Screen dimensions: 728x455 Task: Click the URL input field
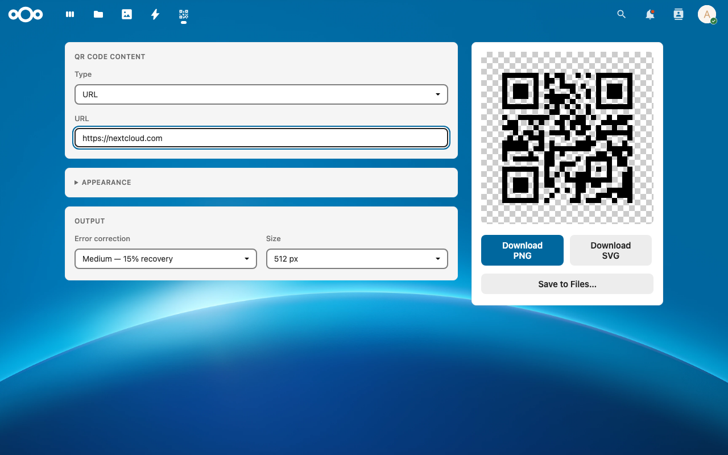[261, 138]
